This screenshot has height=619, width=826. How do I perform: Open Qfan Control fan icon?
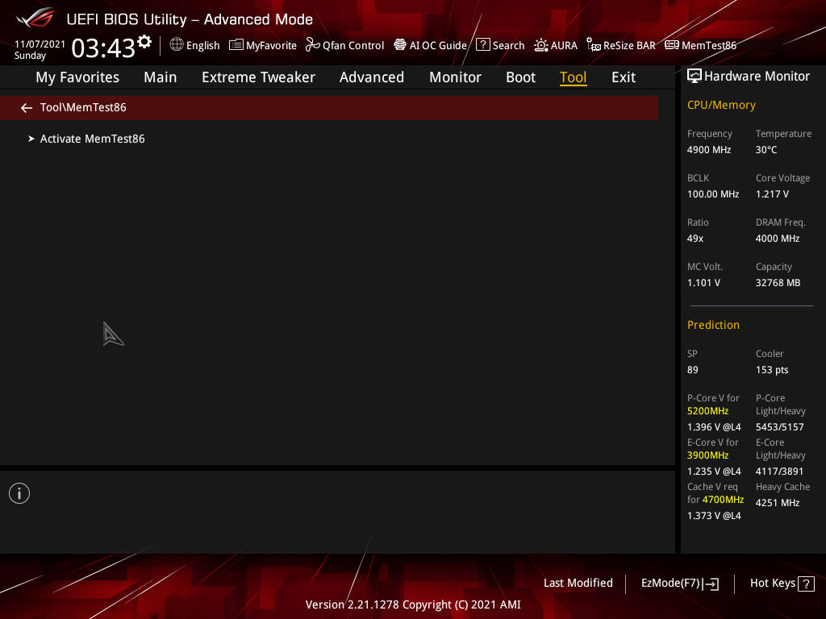pyautogui.click(x=312, y=45)
